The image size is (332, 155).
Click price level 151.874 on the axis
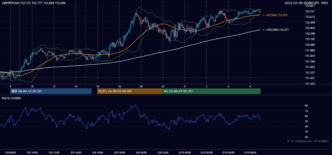click(310, 56)
